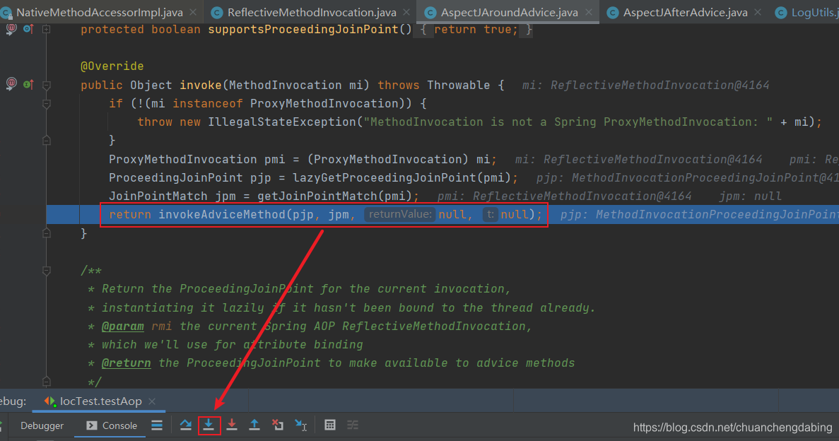Switch to NativeMethodAccessorImpl.java tab
The height and width of the screenshot is (441, 839).
click(100, 12)
